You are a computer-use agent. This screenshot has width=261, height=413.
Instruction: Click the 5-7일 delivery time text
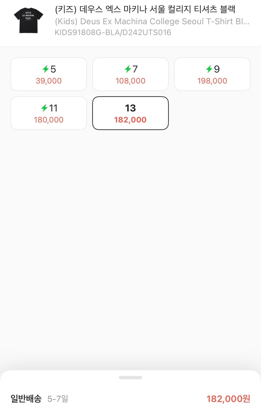tap(58, 399)
